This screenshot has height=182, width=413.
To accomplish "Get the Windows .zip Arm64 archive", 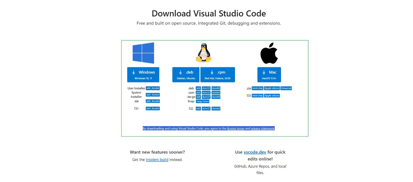I will [156, 101].
